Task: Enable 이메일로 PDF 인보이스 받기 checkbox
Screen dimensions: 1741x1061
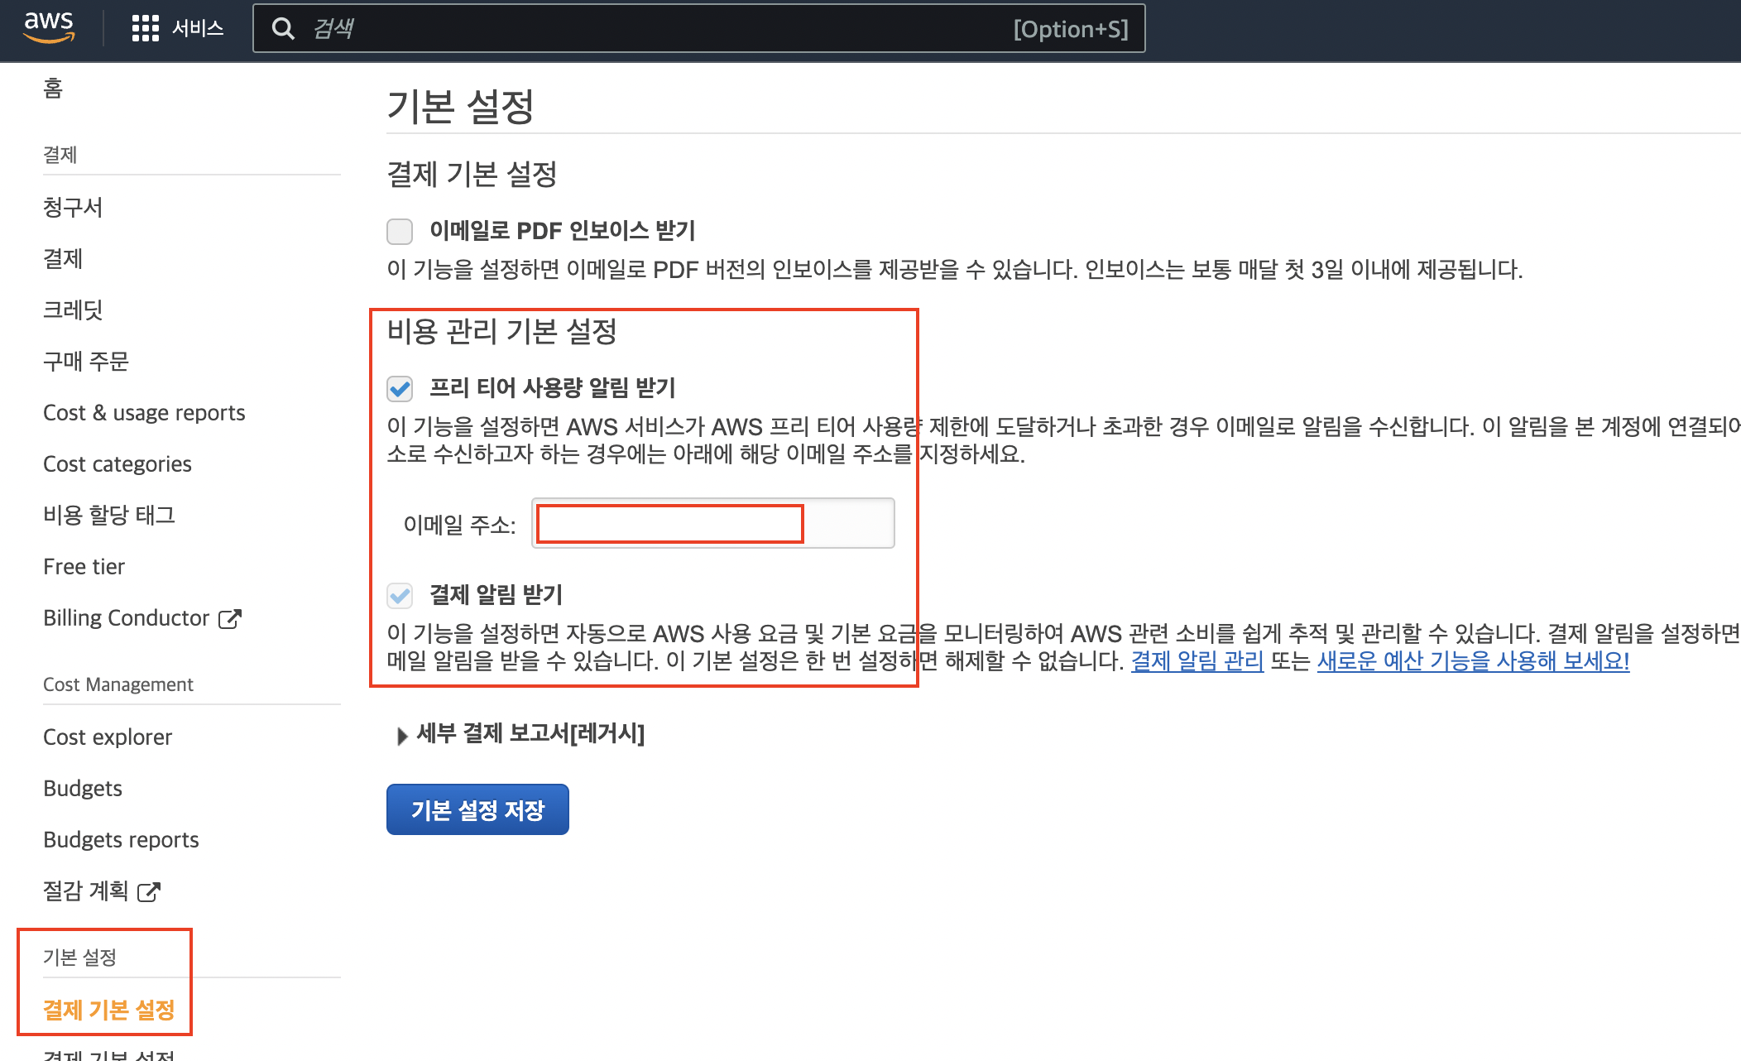Action: tap(400, 231)
